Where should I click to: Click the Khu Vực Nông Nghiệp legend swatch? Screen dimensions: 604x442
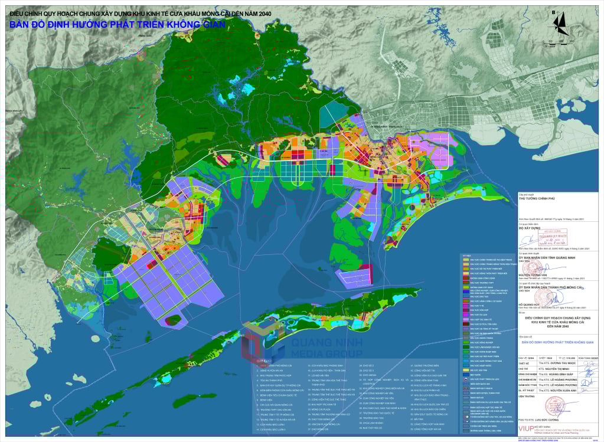click(466, 342)
